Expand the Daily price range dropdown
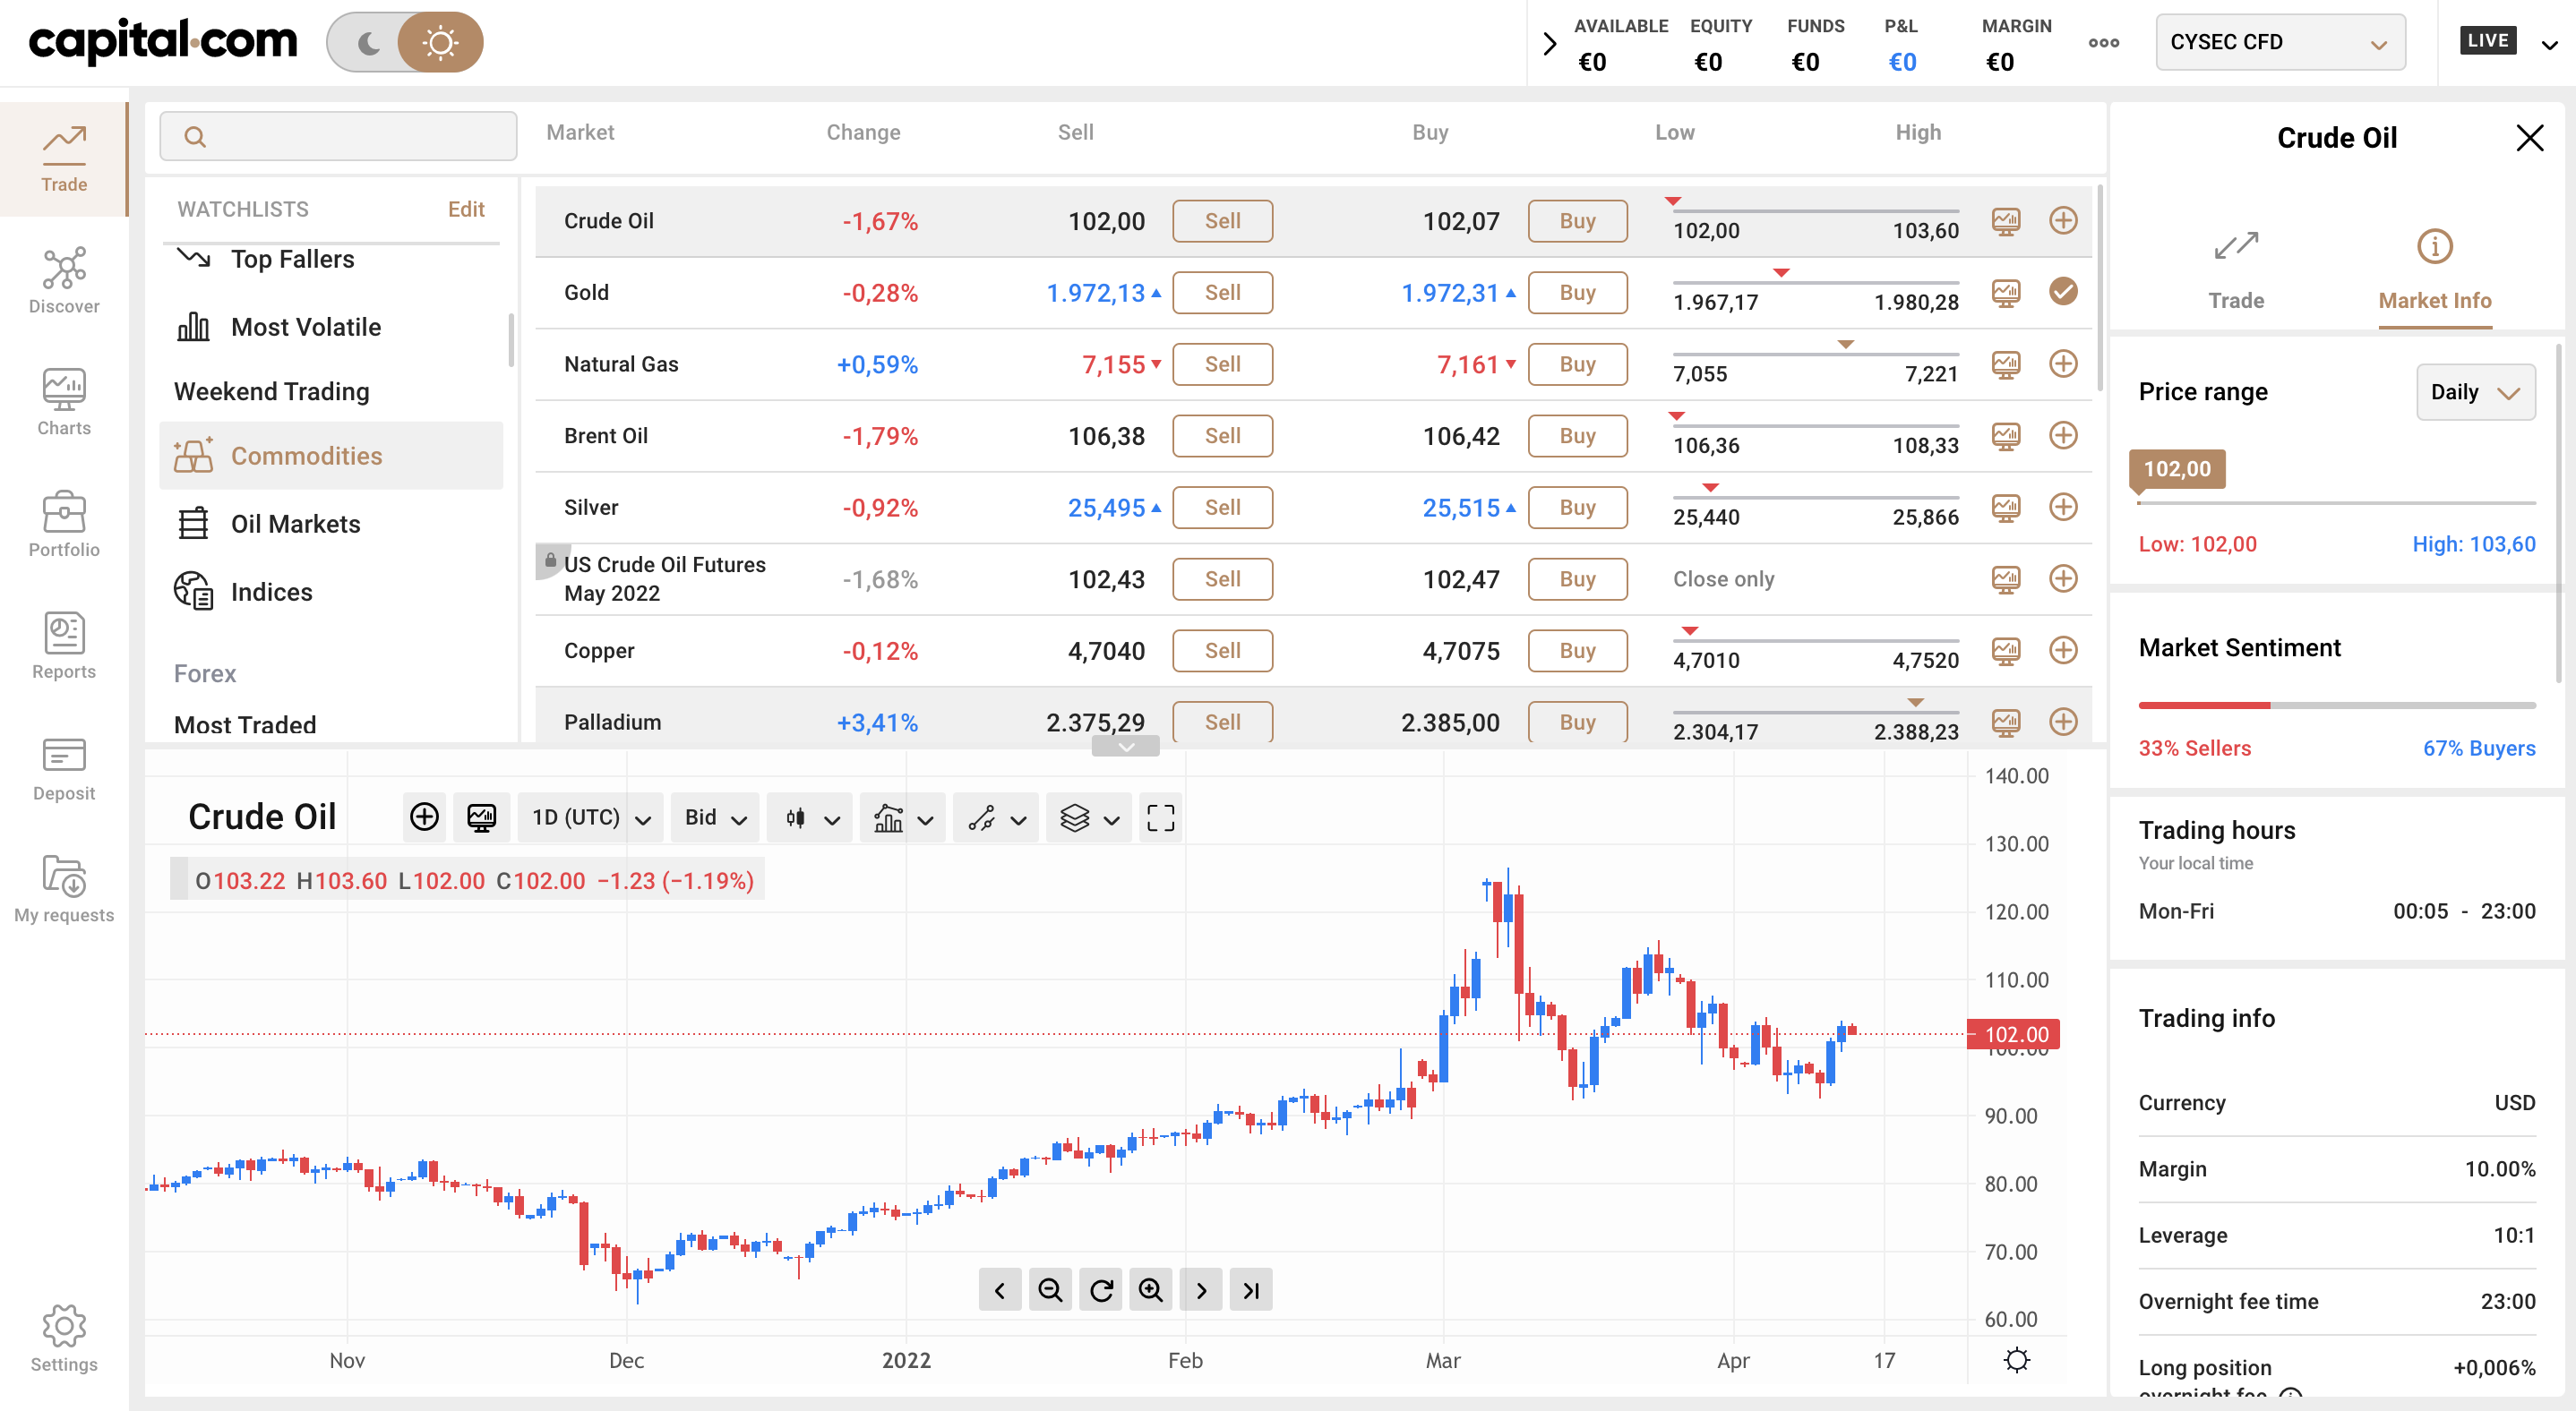The width and height of the screenshot is (2576, 1411). point(2475,392)
